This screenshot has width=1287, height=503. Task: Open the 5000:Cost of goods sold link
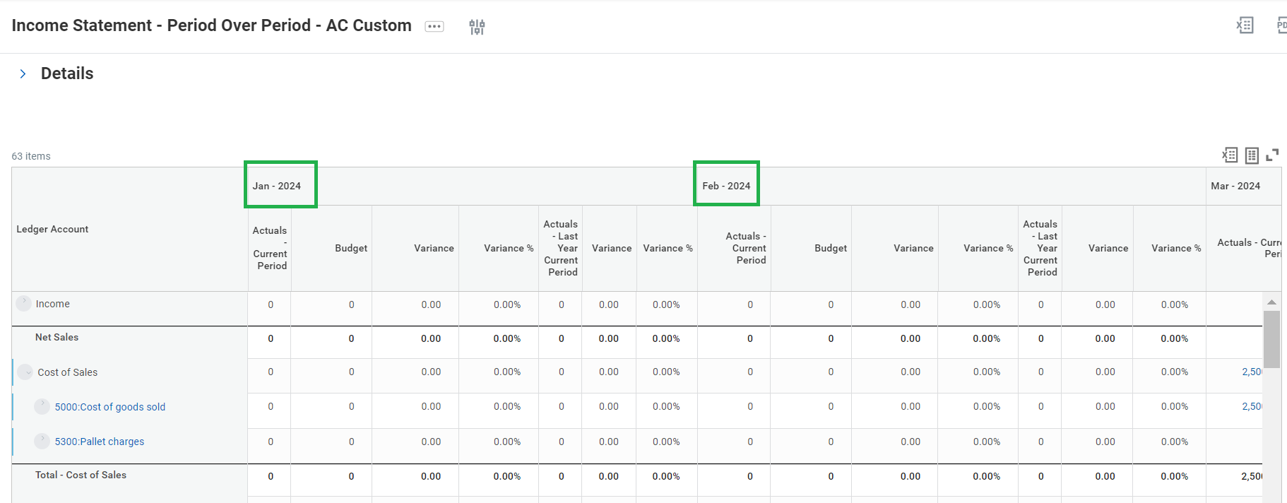[x=110, y=407]
